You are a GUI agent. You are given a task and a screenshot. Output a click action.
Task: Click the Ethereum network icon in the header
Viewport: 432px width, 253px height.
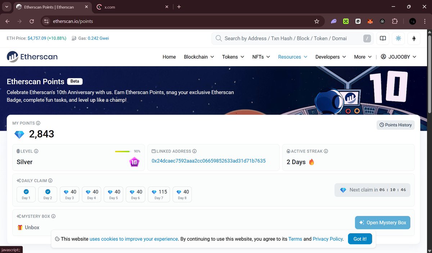coord(413,38)
